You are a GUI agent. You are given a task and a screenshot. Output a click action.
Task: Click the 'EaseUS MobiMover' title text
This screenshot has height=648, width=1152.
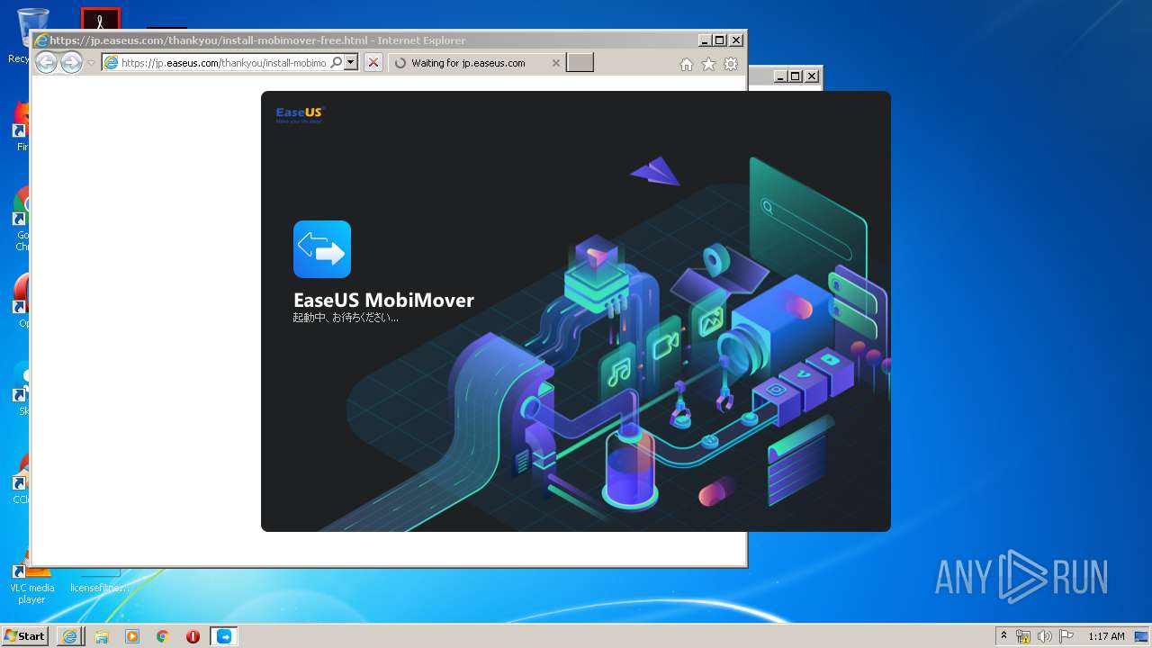pyautogui.click(x=383, y=300)
